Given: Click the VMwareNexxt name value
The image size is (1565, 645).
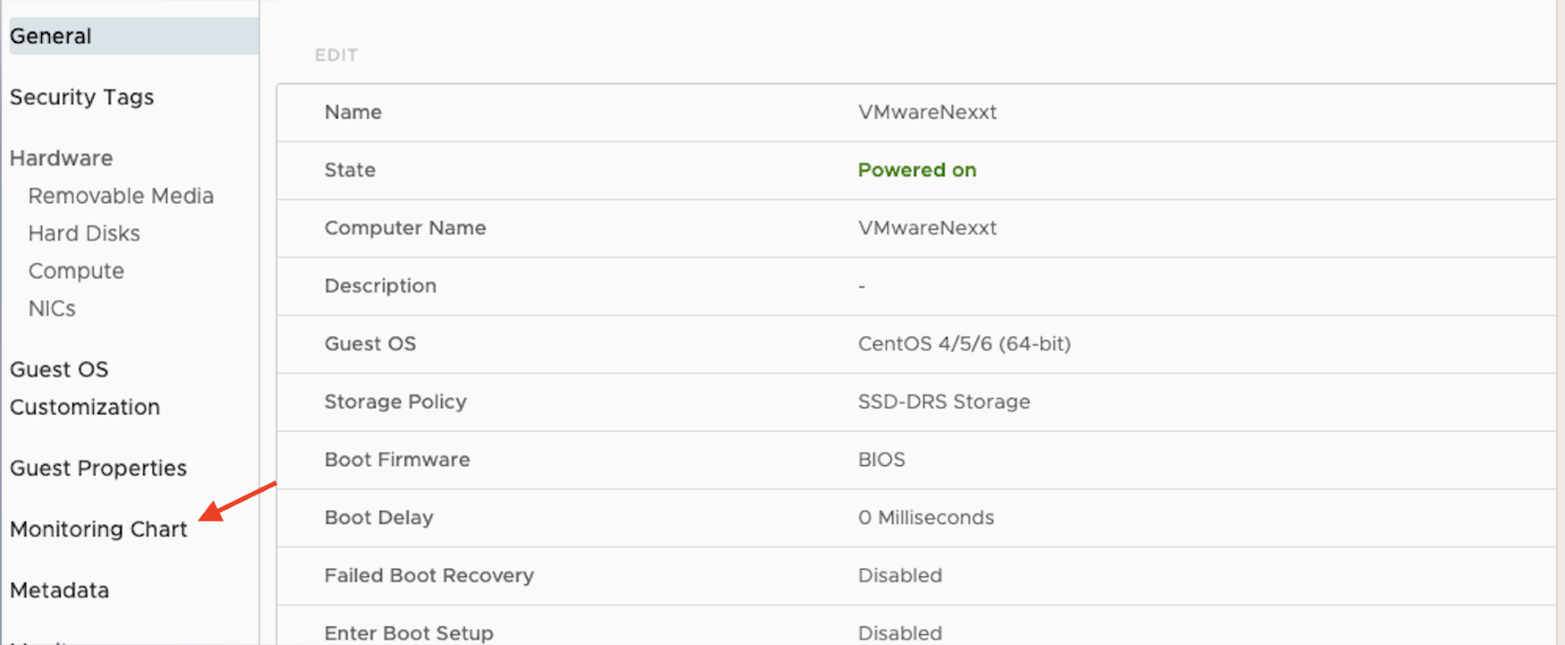Looking at the screenshot, I should click(926, 111).
